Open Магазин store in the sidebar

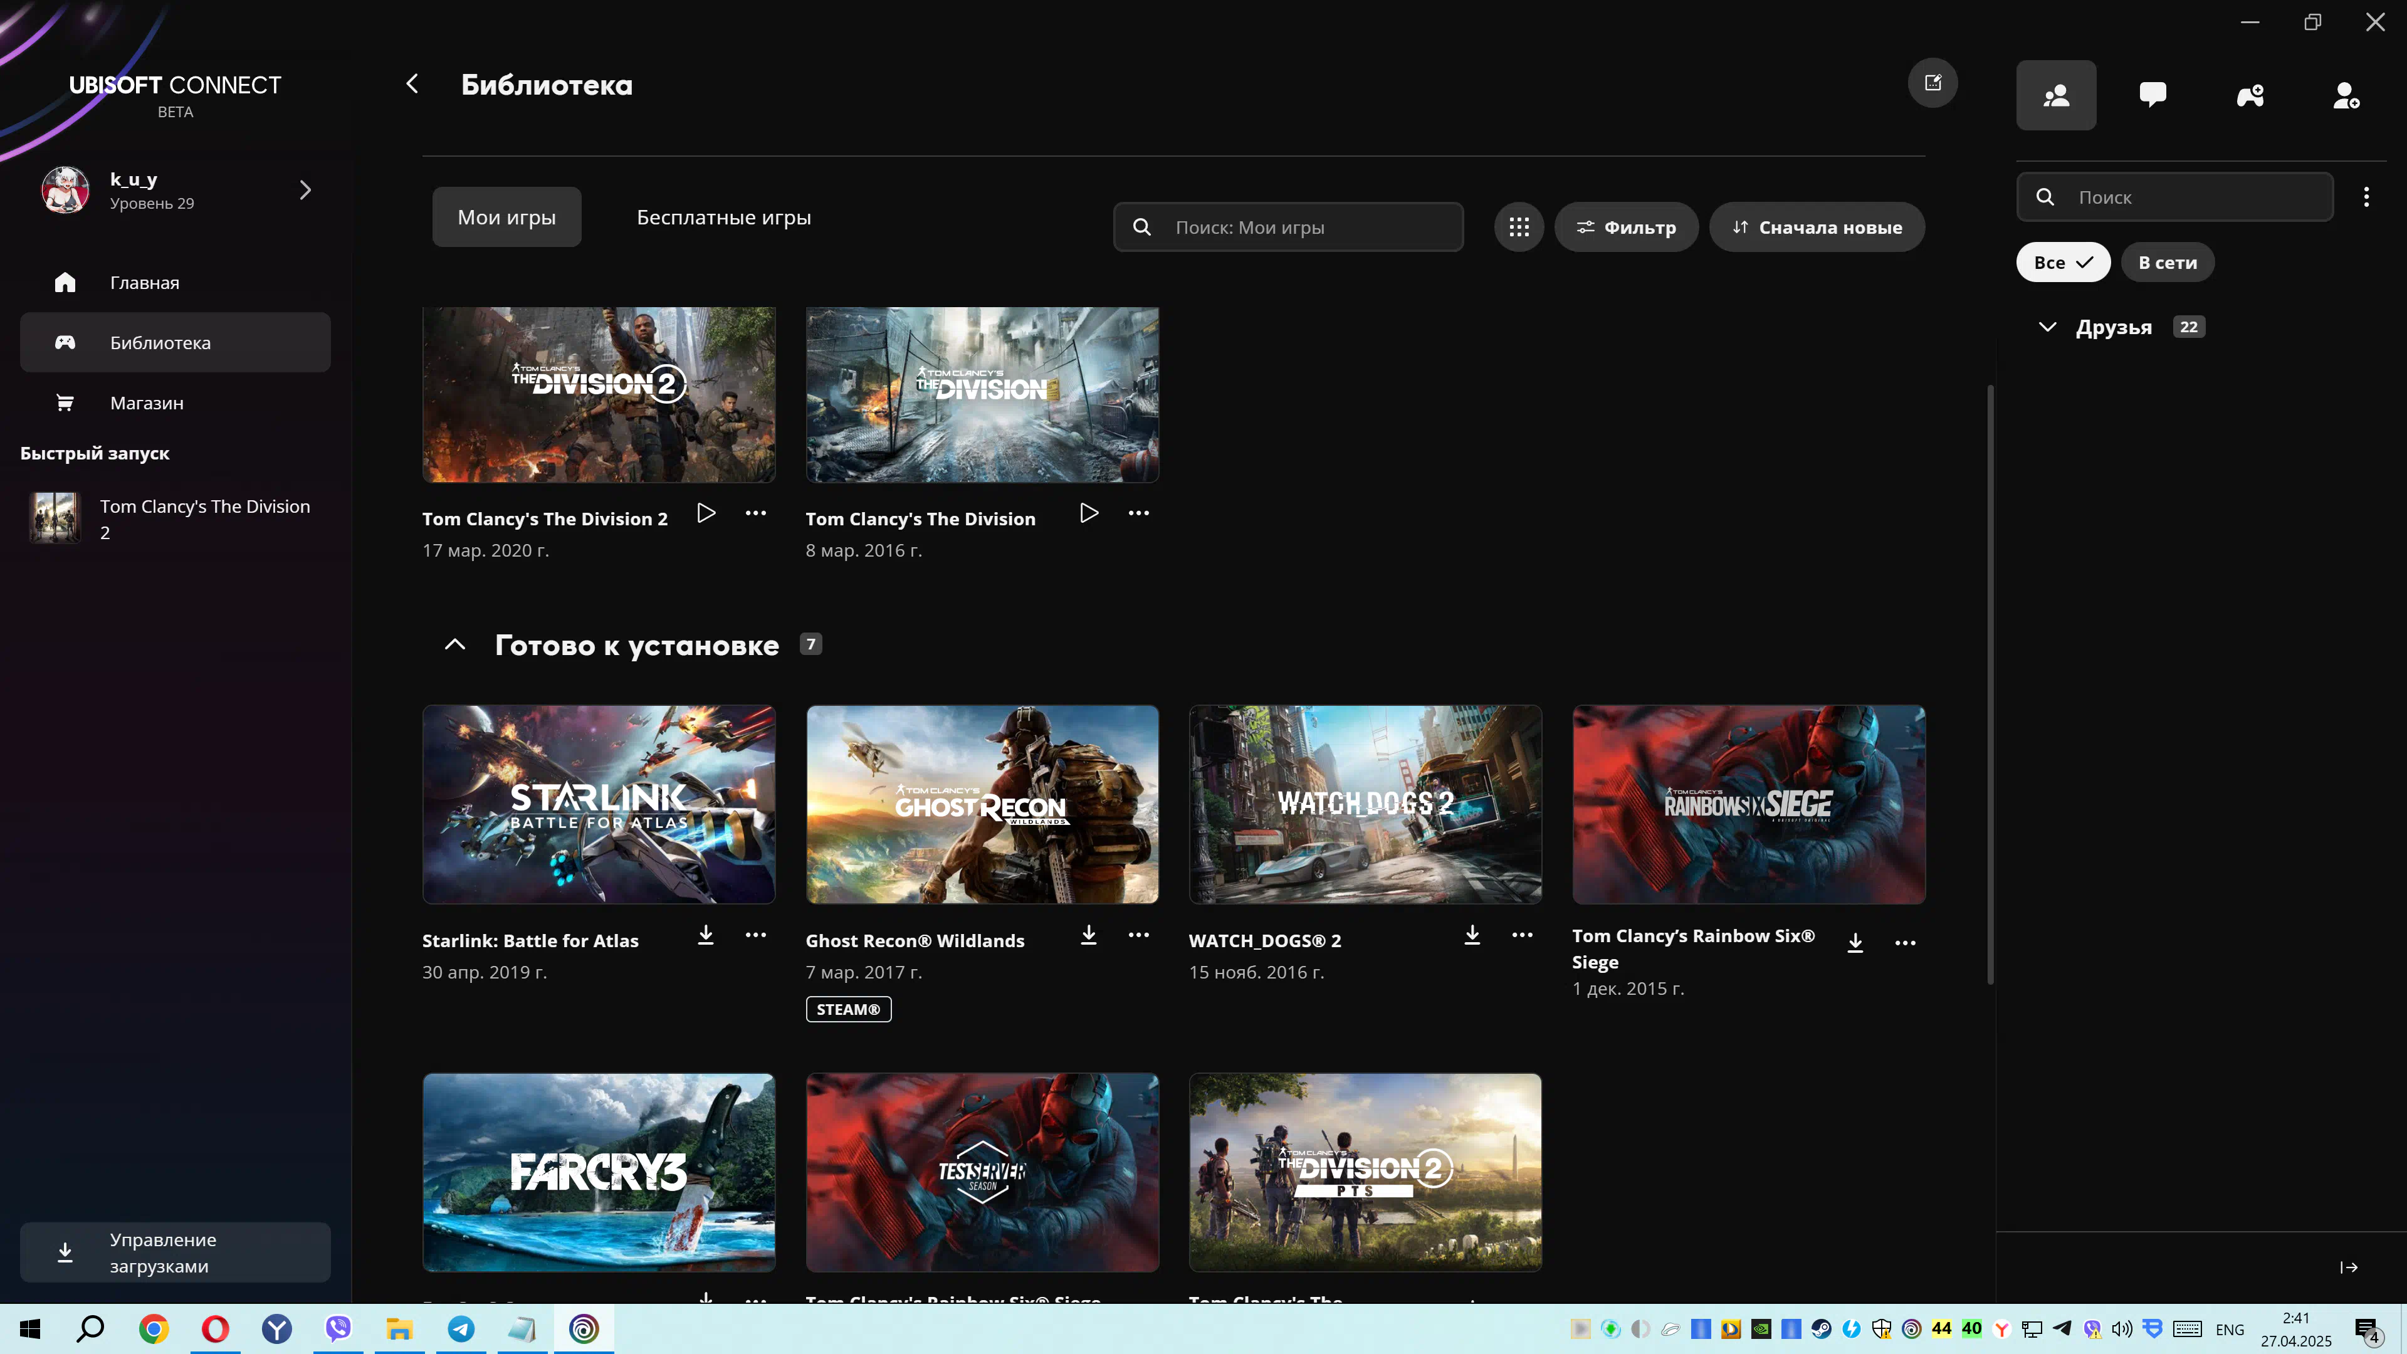pos(175,402)
